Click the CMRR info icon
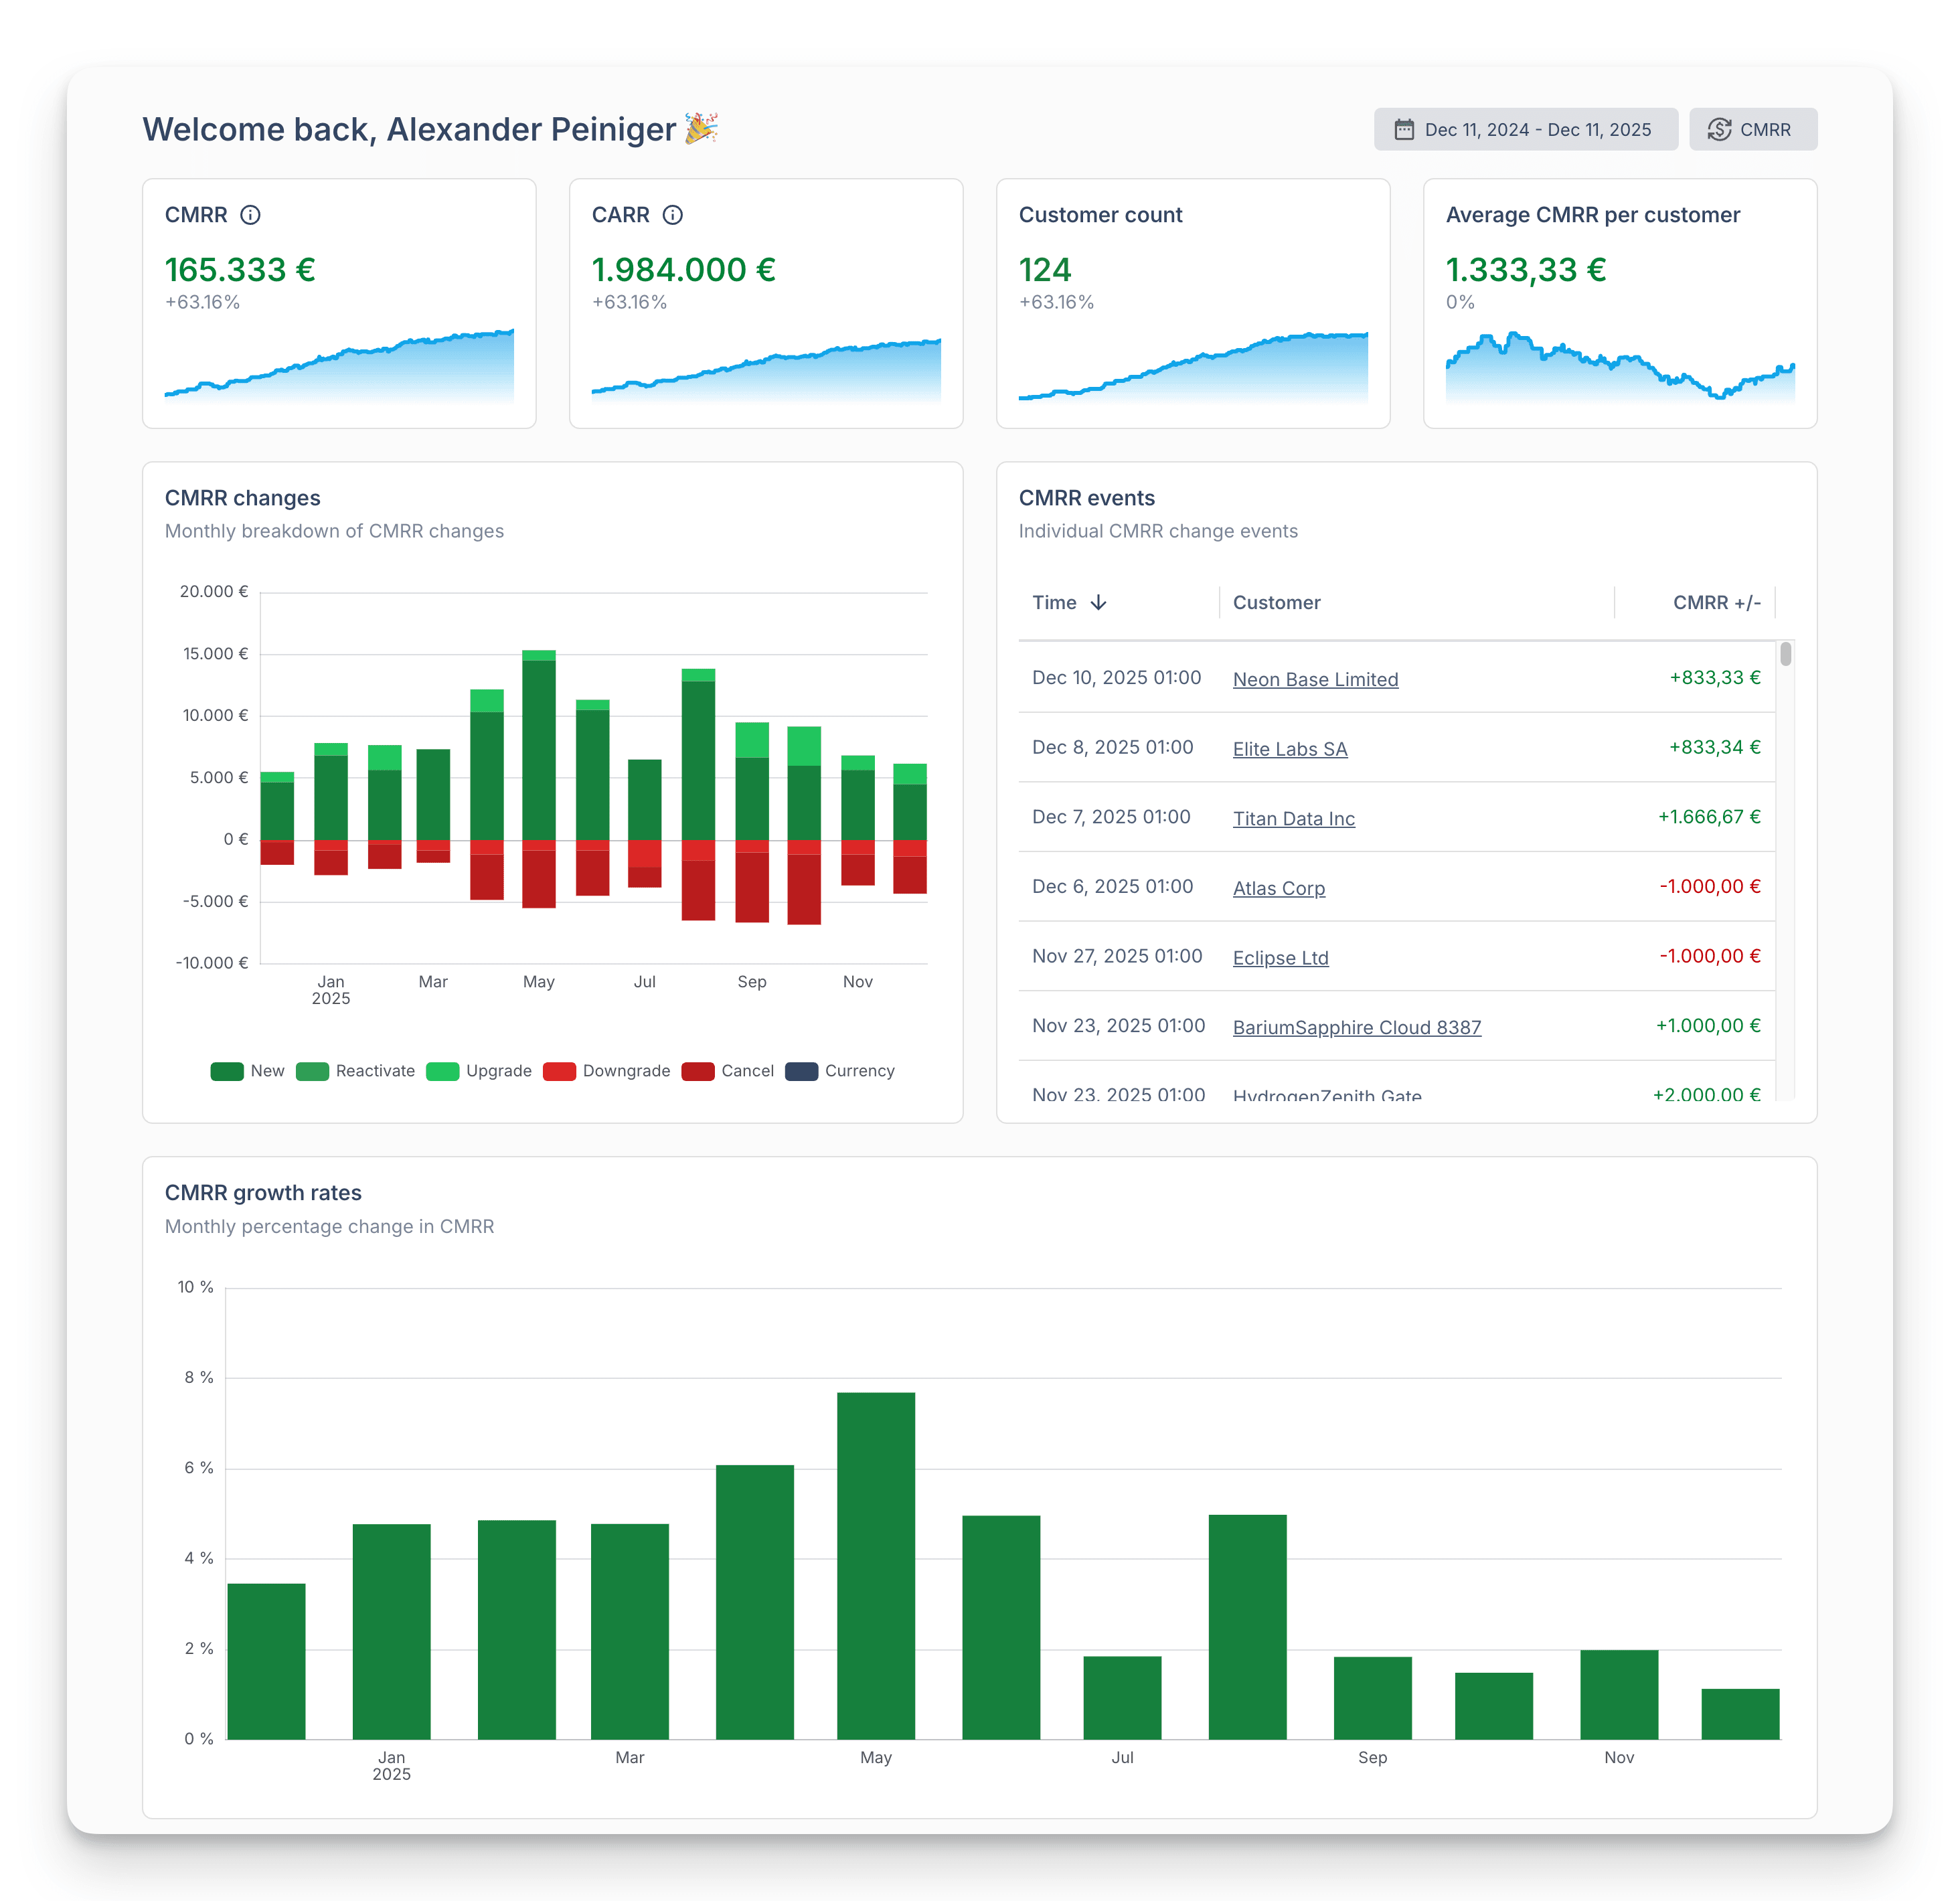1960x1901 pixels. 250,215
